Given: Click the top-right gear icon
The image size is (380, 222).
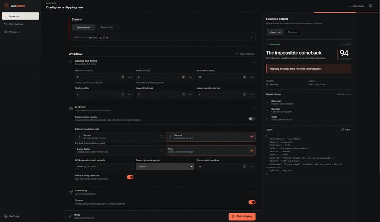Looking at the screenshot, I should 370,6.
